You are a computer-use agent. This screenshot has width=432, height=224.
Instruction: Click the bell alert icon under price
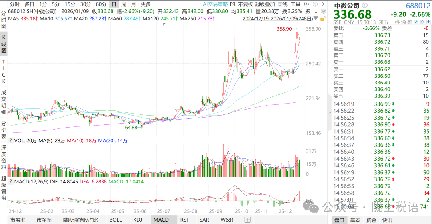click(x=422, y=22)
